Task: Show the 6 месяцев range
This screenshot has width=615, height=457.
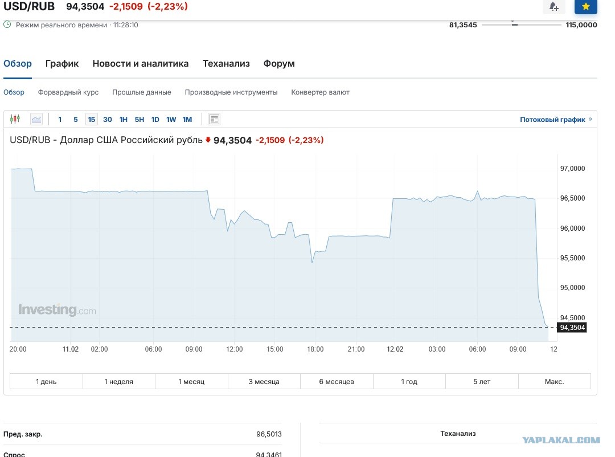Action: pyautogui.click(x=337, y=381)
